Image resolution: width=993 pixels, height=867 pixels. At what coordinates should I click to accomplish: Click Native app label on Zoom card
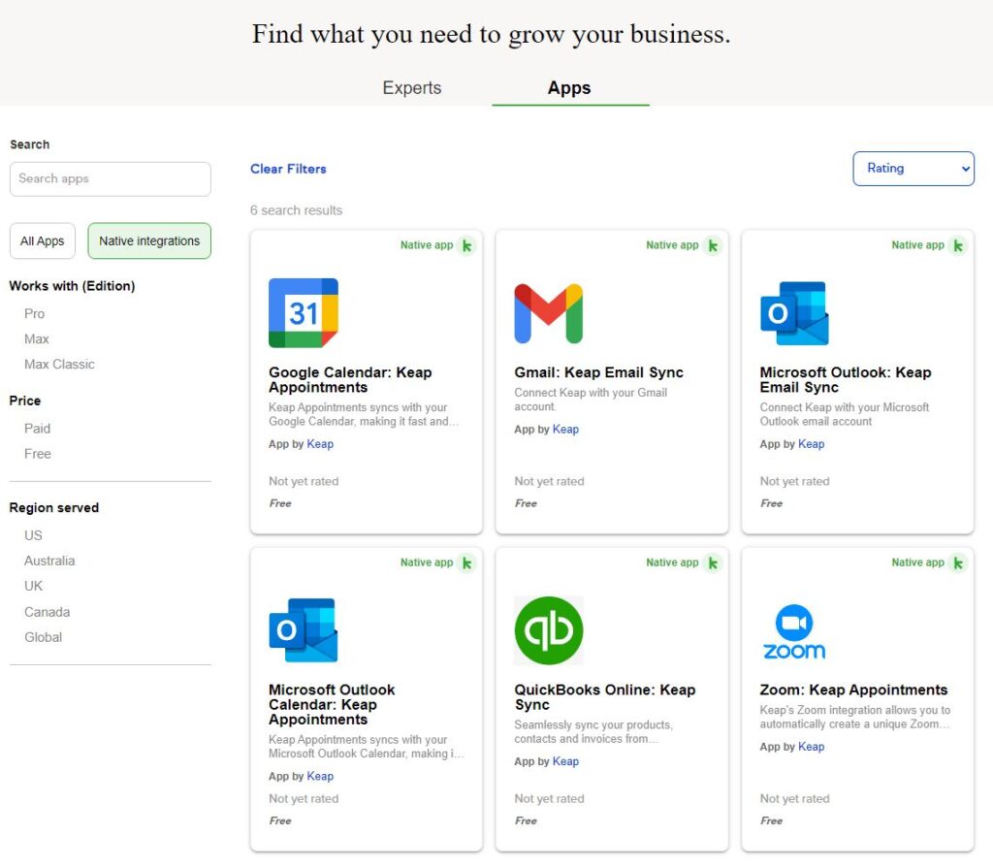point(918,563)
